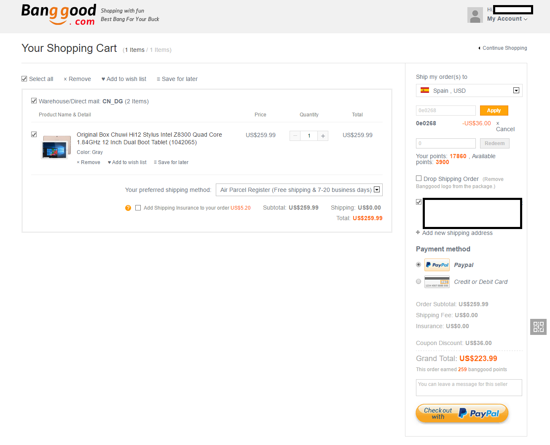Open the Spain, USD country dropdown

coord(469,91)
